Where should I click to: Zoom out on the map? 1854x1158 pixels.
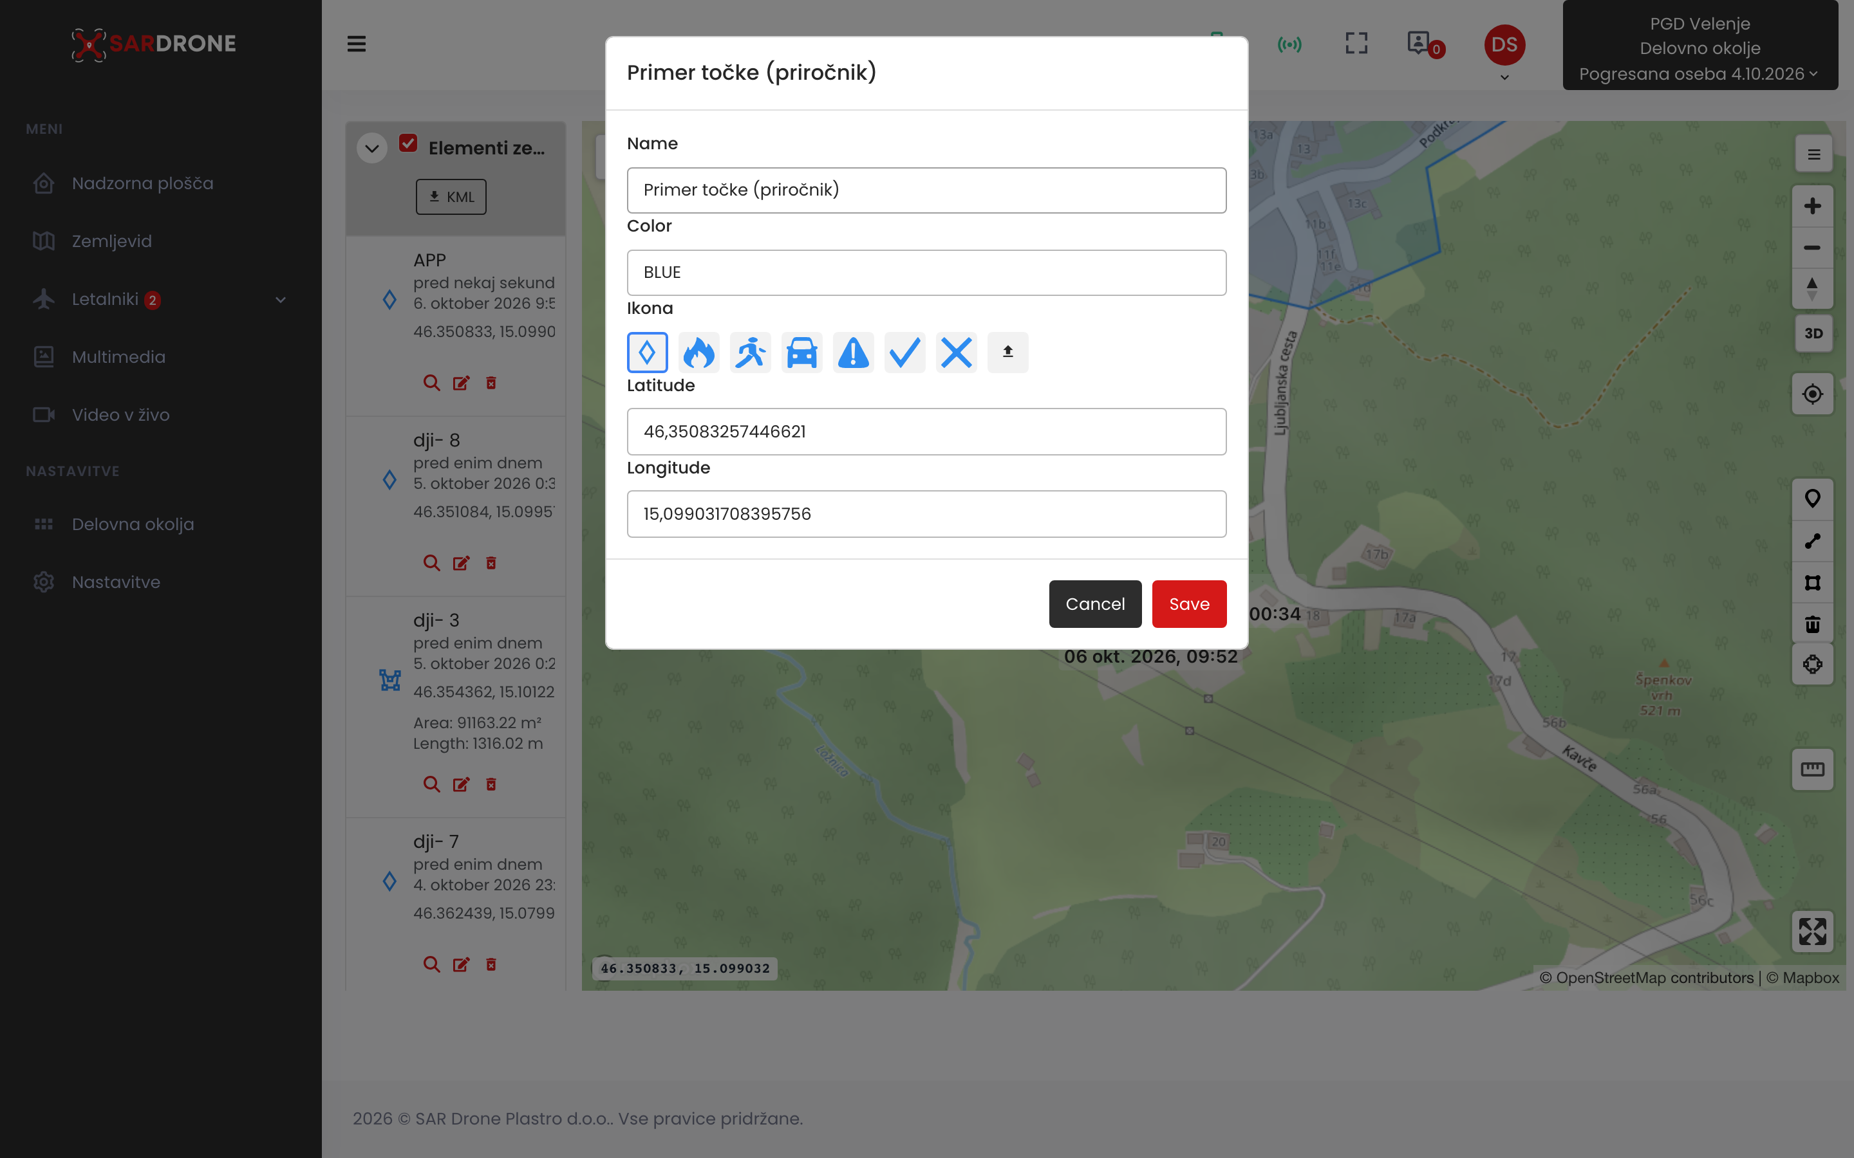(1812, 248)
